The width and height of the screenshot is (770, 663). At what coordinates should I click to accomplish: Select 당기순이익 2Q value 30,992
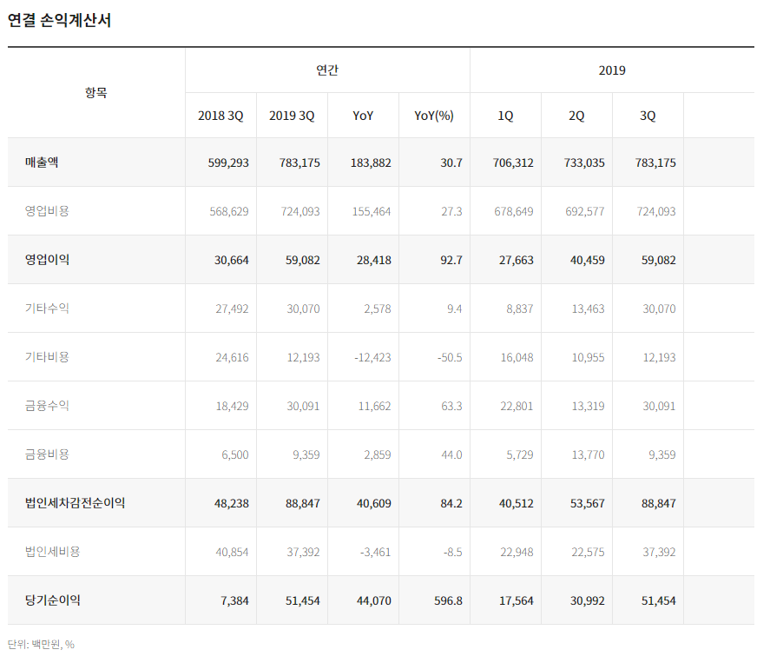(x=588, y=600)
